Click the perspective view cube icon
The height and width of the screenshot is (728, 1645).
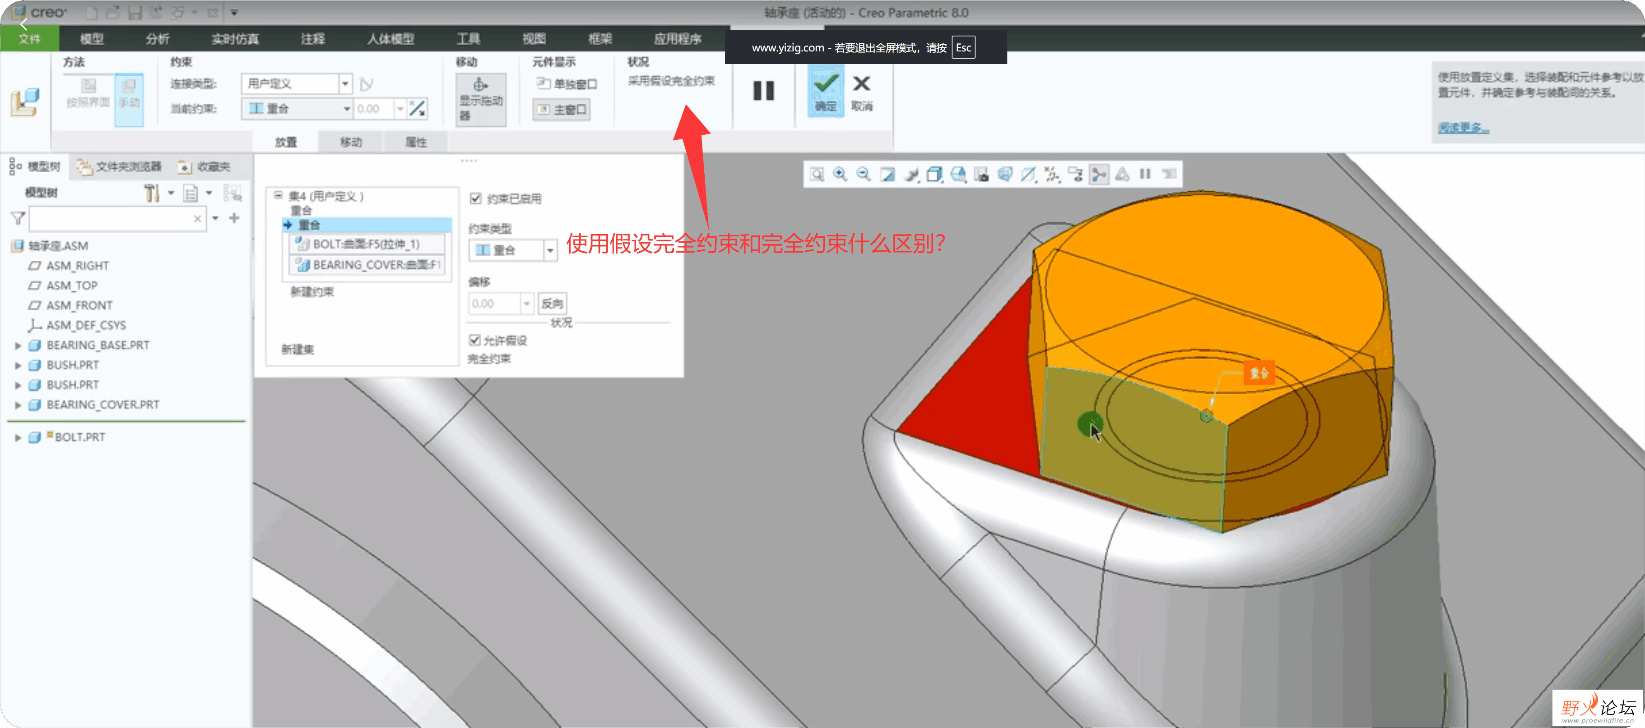1005,174
